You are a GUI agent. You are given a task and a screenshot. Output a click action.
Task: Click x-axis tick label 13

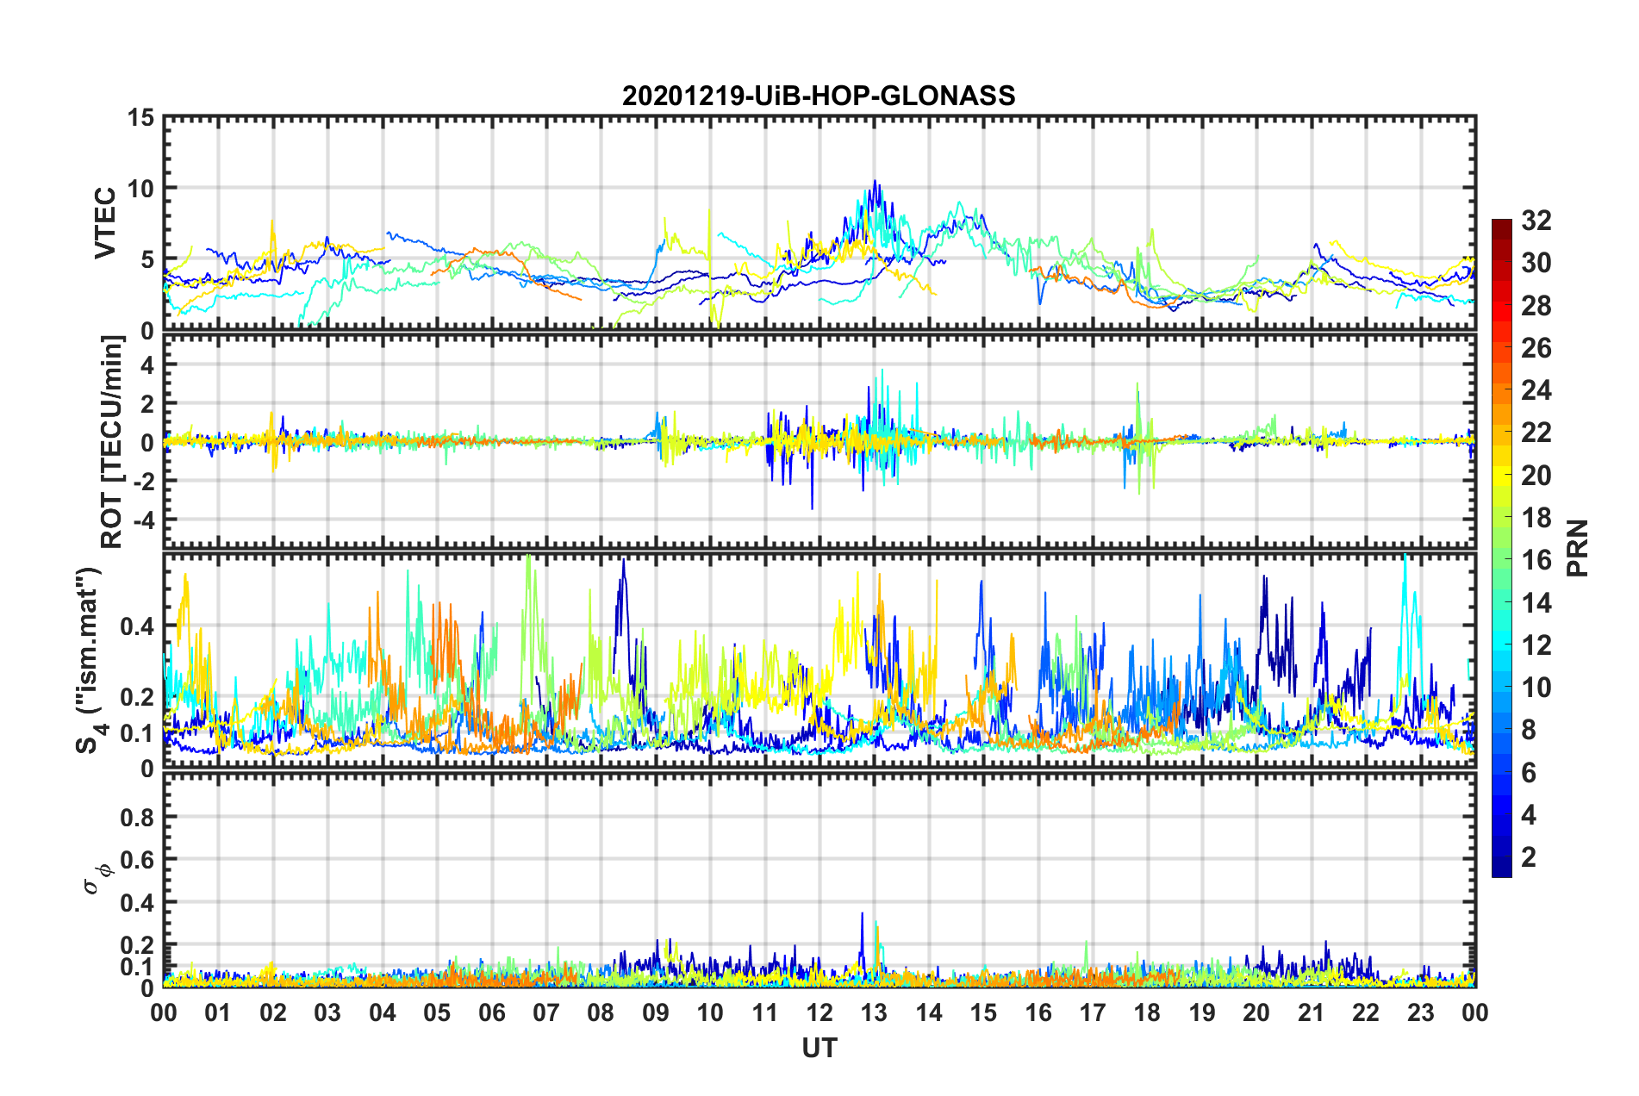(x=874, y=1012)
